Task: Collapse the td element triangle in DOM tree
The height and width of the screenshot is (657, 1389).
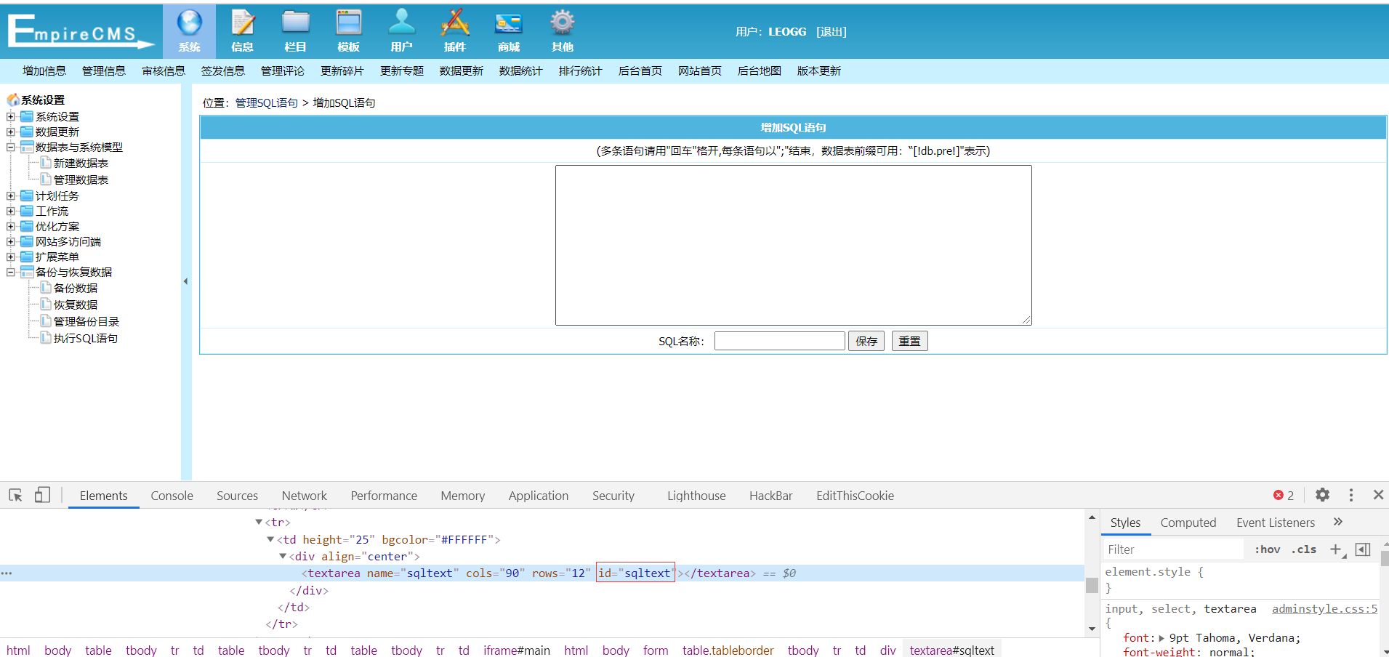Action: [x=270, y=539]
